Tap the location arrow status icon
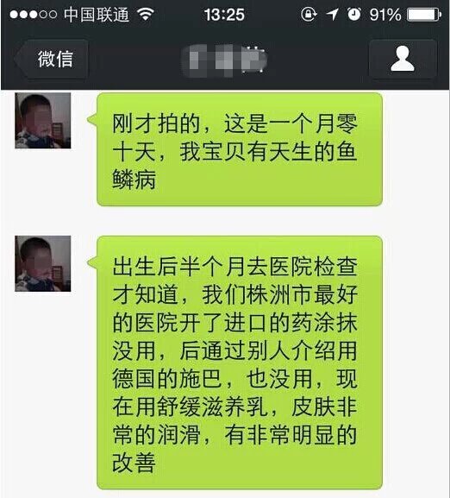Viewport: 450px width, 498px height. 333,15
